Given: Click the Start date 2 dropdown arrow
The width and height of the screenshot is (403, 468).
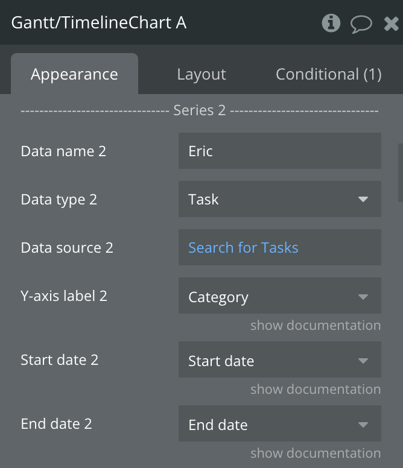Looking at the screenshot, I should point(363,361).
